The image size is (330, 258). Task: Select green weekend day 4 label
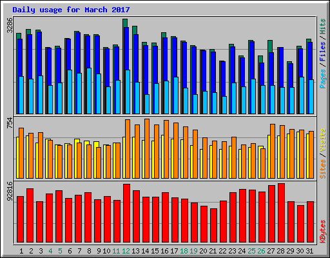[x=50, y=251]
